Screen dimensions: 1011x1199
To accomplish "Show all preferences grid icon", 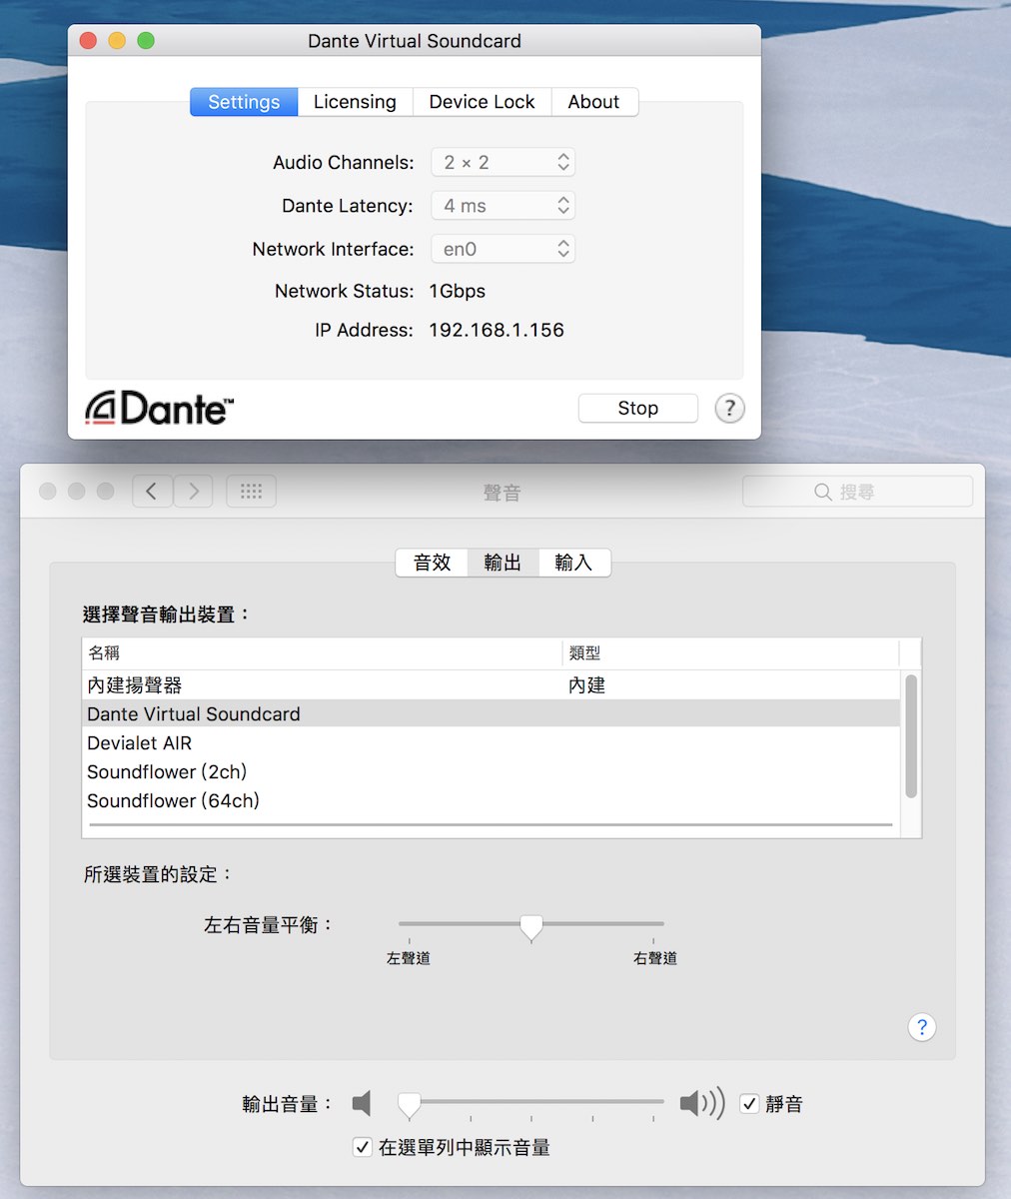I will pyautogui.click(x=251, y=491).
